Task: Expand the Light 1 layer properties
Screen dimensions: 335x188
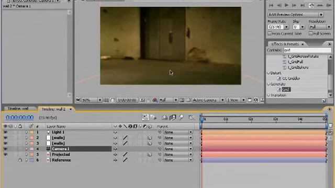Action: (x=27, y=132)
